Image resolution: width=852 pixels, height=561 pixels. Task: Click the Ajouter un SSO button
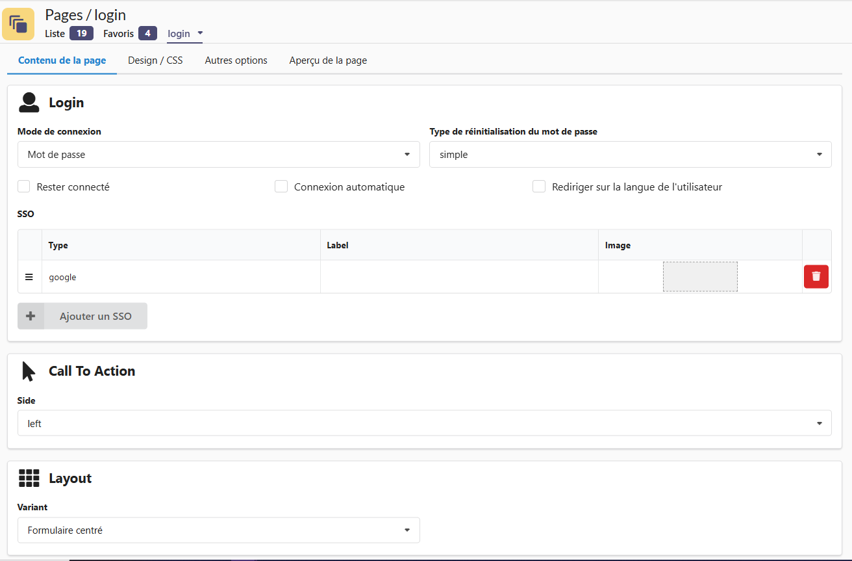pyautogui.click(x=95, y=316)
